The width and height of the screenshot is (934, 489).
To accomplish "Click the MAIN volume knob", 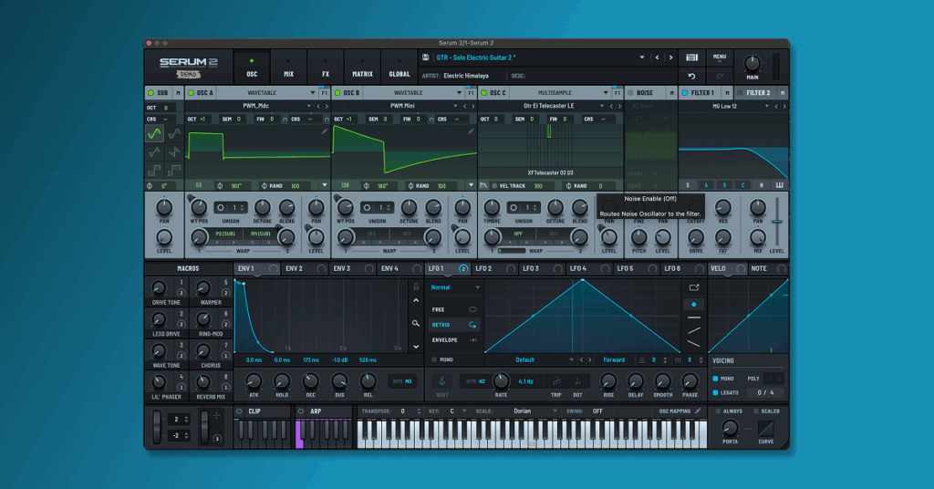I will click(752, 63).
